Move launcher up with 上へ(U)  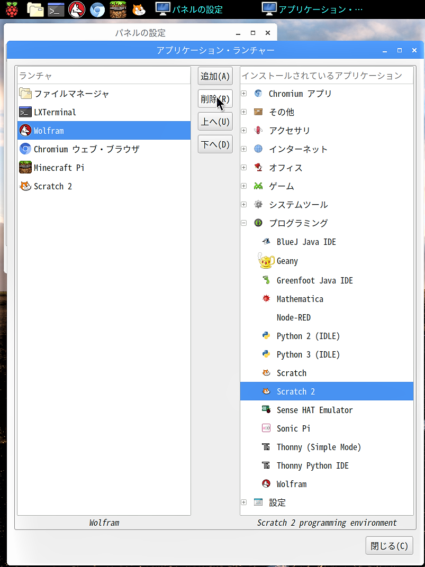click(215, 122)
